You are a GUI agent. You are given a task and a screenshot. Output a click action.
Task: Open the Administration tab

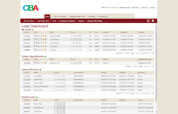coord(103,16)
